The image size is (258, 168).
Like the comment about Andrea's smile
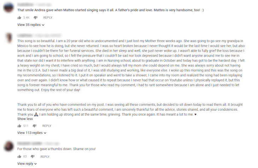pyautogui.click(x=19, y=18)
